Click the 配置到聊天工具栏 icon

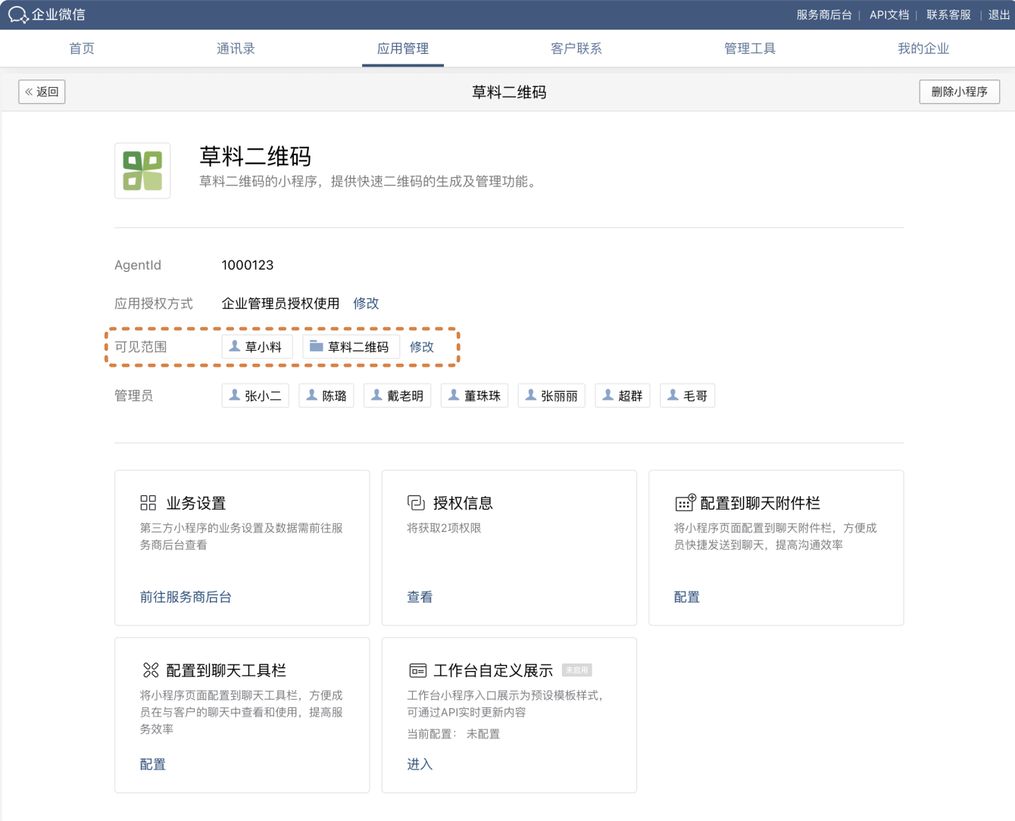pos(151,670)
